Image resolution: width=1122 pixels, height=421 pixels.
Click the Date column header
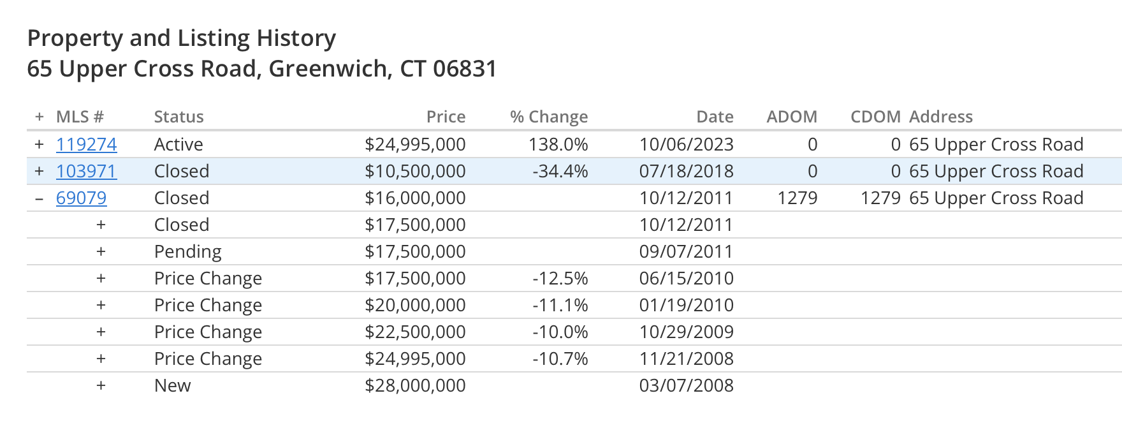coord(715,117)
